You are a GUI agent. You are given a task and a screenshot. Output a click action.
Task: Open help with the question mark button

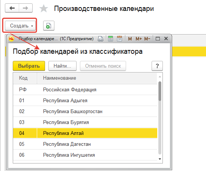click(x=157, y=66)
